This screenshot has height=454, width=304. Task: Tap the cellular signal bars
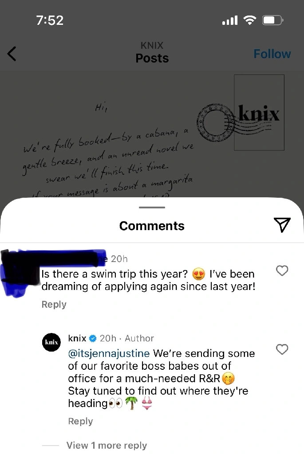pos(230,20)
